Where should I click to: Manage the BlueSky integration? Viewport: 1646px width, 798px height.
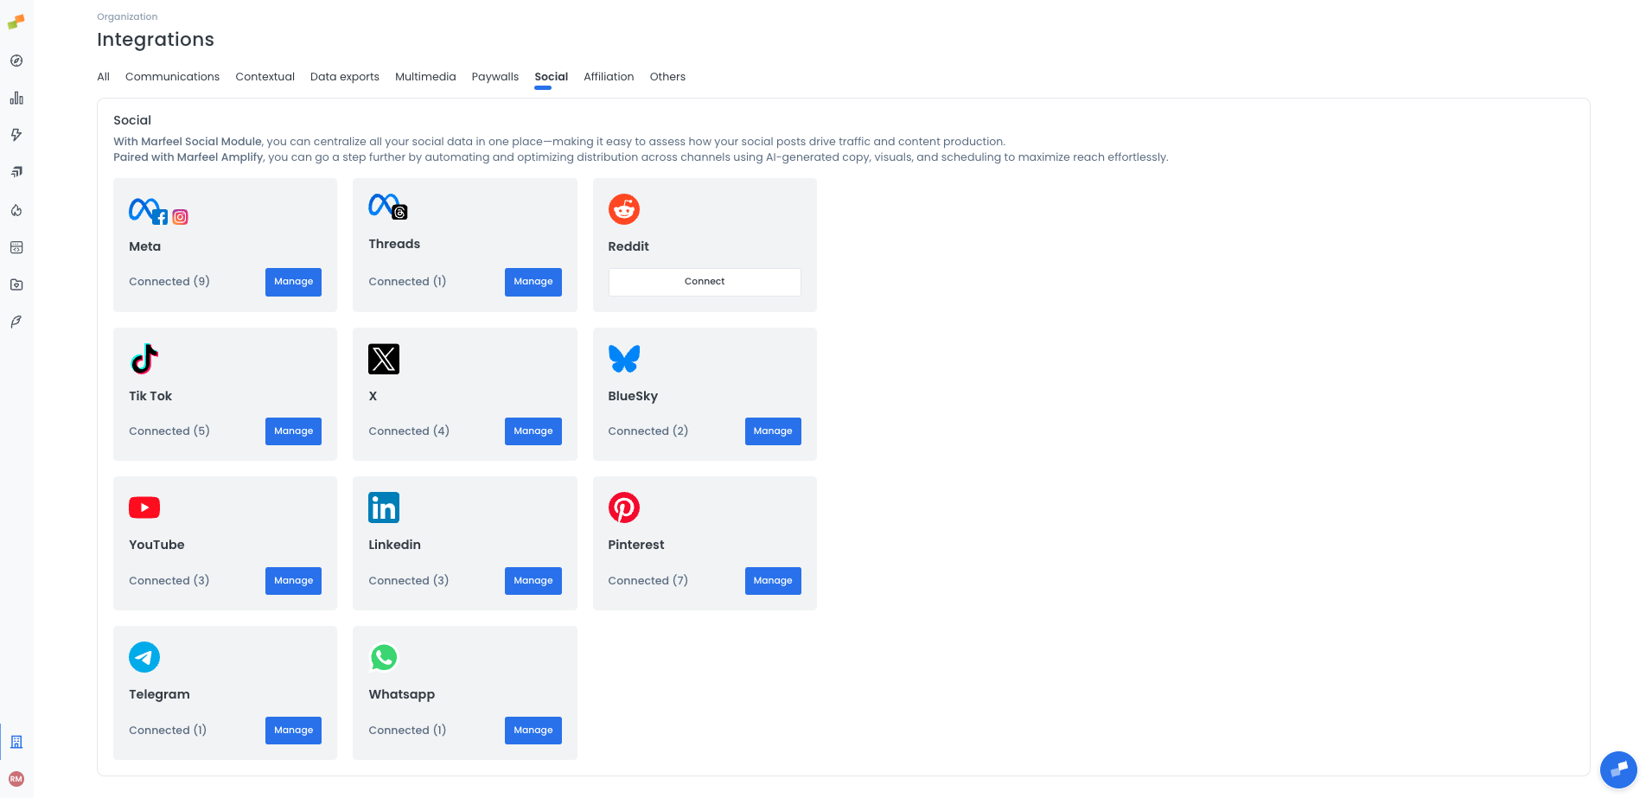pyautogui.click(x=773, y=431)
